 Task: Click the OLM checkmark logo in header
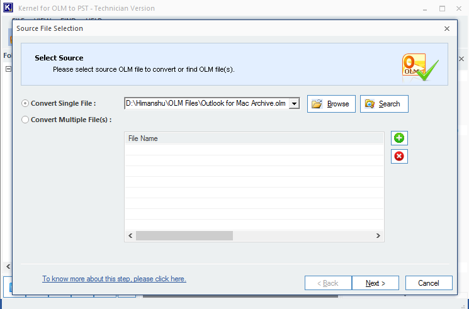click(x=420, y=67)
